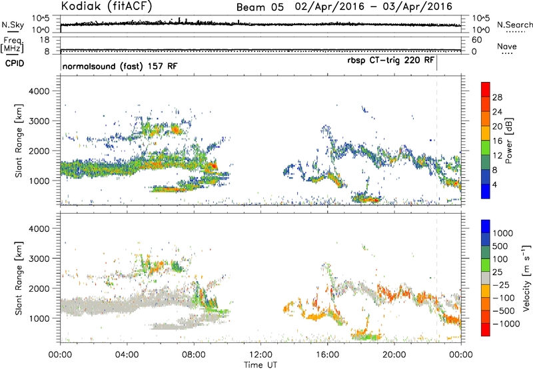The width and height of the screenshot is (533, 369).
Task: Click the -1000 label on Velocity colorbar
Action: coord(506,324)
